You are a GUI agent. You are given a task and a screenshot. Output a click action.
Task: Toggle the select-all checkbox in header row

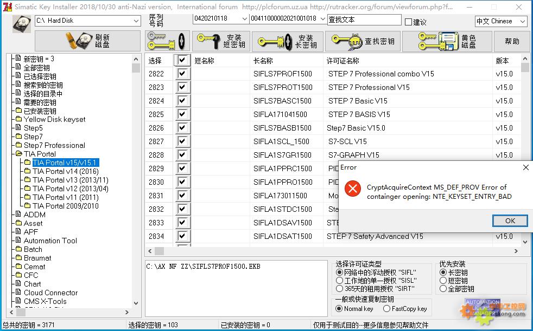click(x=182, y=60)
